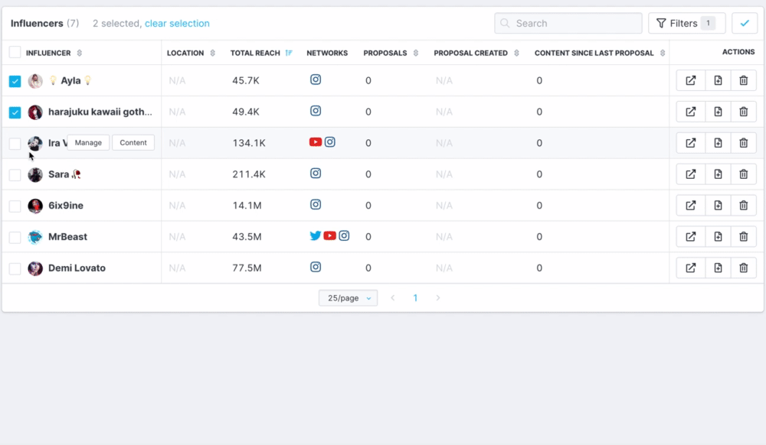Open external link for harajuku kawaii goth row

coord(690,112)
